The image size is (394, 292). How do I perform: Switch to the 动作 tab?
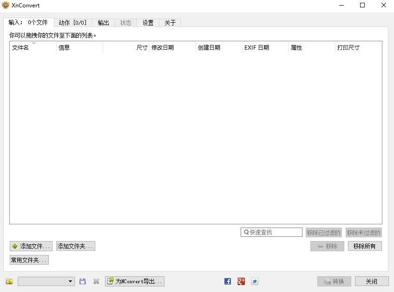coord(72,22)
